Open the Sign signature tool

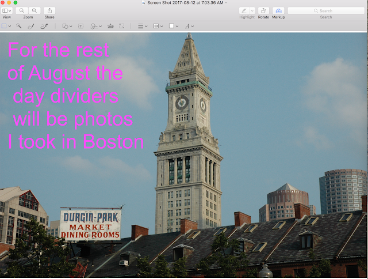pos(94,26)
